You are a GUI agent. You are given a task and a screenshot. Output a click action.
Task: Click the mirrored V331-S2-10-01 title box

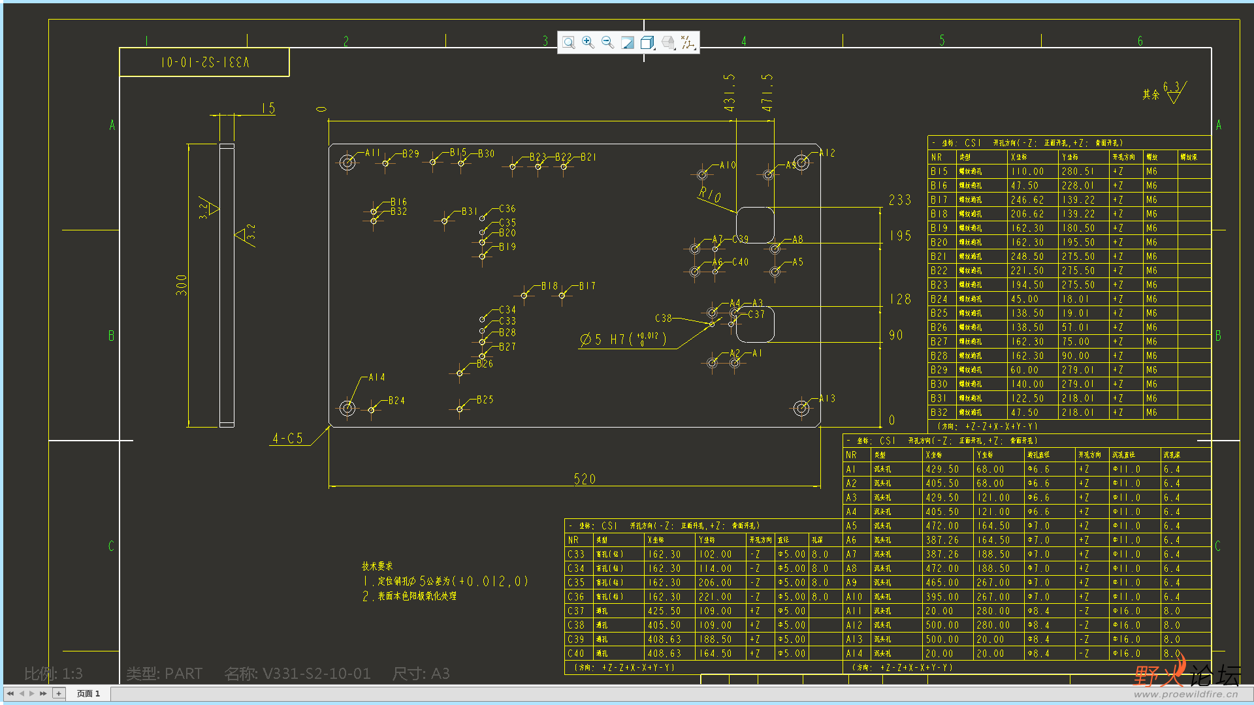click(x=204, y=62)
